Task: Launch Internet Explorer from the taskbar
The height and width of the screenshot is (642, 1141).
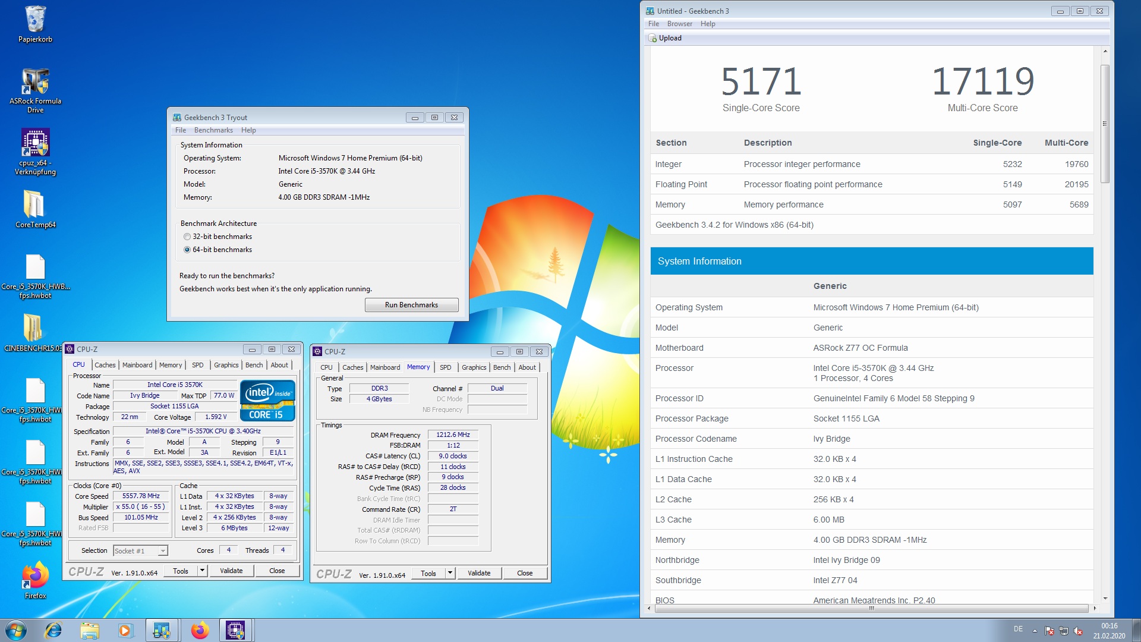Action: 53,630
